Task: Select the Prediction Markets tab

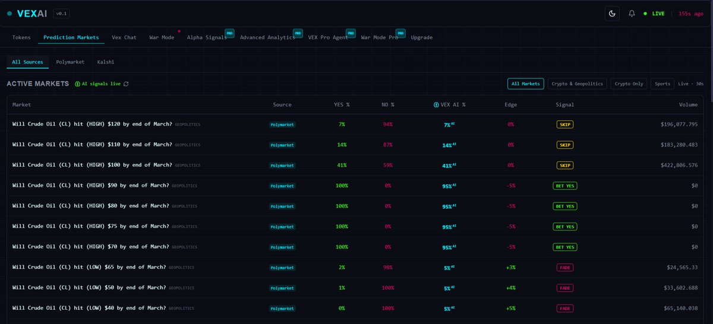Action: (x=71, y=37)
